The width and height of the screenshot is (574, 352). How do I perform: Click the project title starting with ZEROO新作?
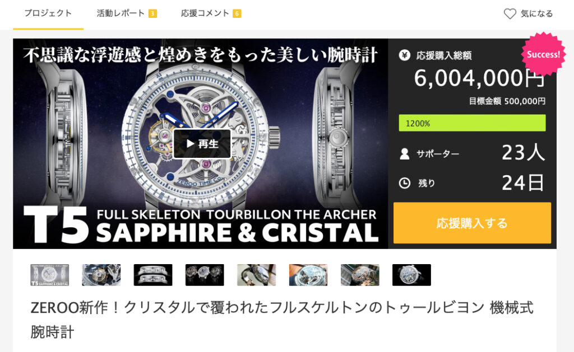coord(282,320)
